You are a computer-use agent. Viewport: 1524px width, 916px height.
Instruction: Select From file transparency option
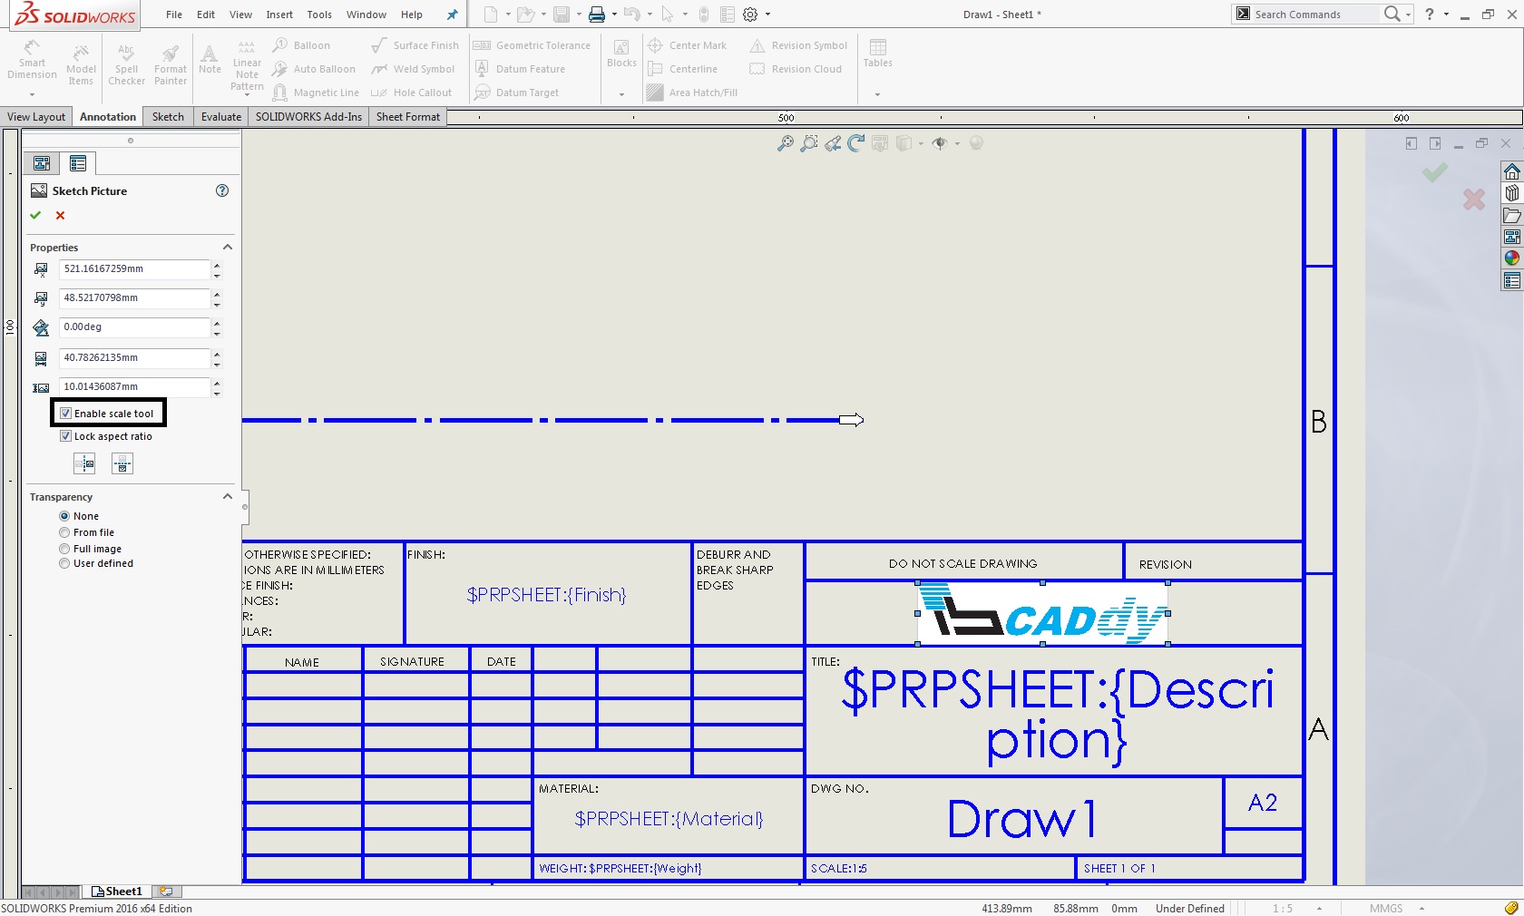tap(64, 532)
